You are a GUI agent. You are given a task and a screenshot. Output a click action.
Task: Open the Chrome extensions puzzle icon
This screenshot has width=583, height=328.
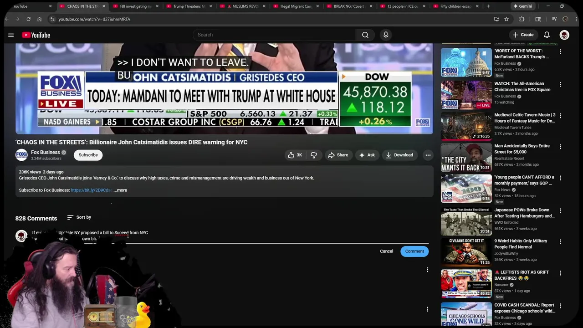tap(522, 19)
